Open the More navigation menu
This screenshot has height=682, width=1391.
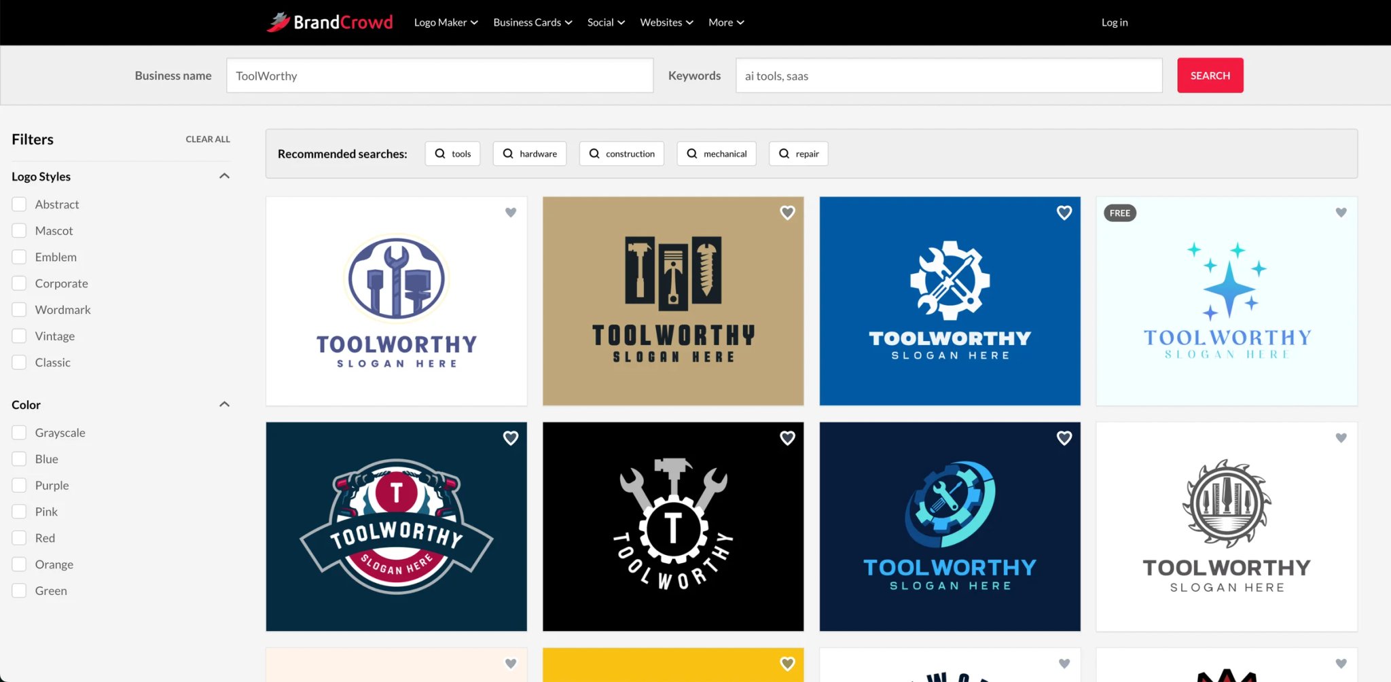click(726, 22)
